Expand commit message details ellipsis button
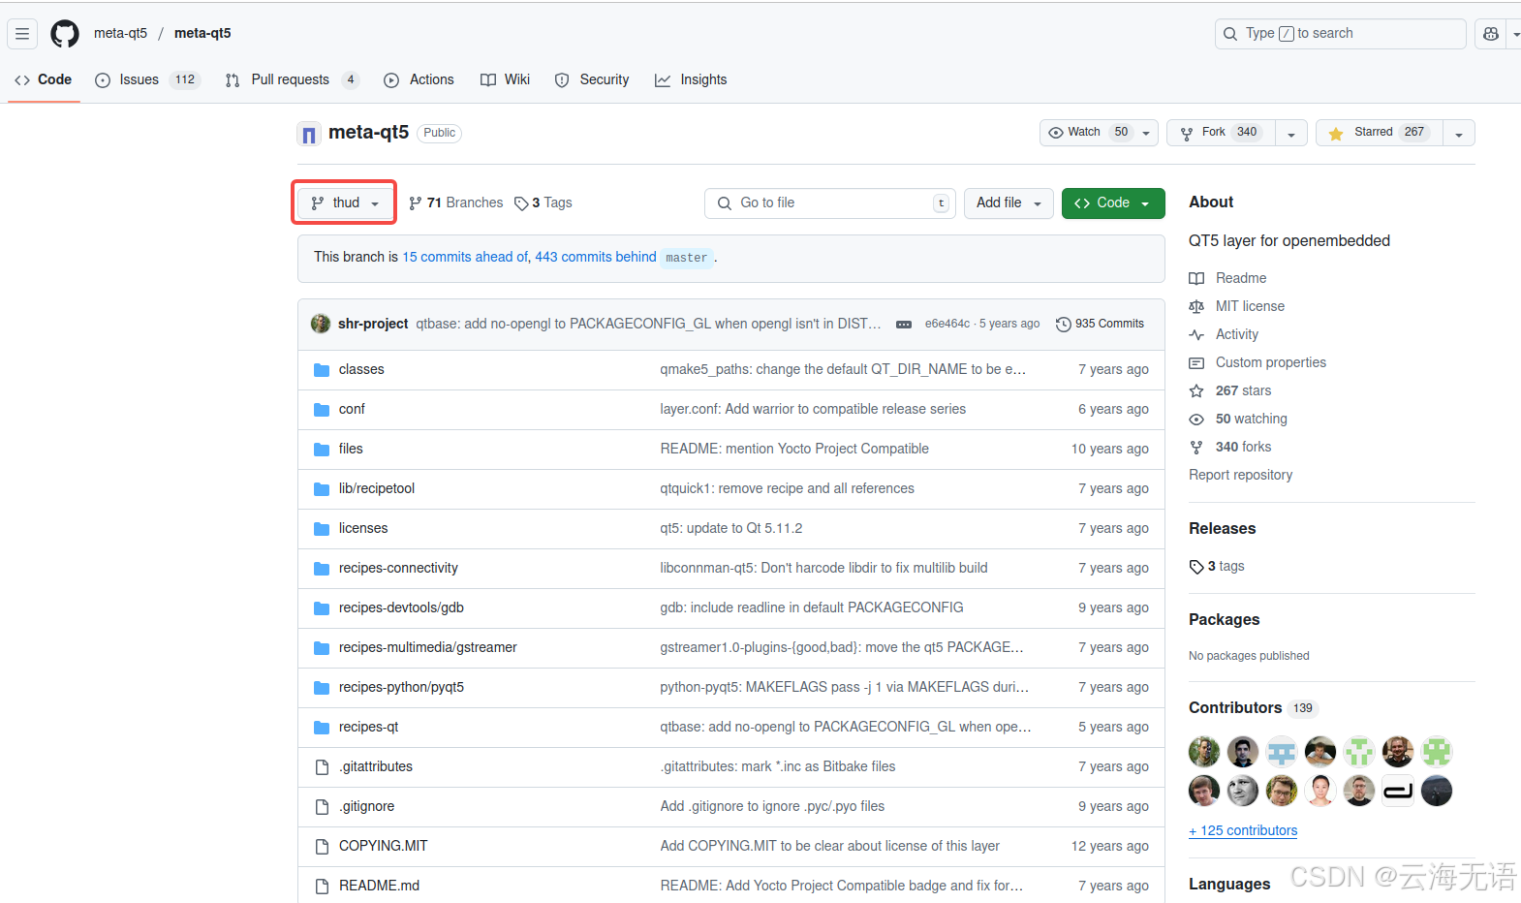The image size is (1521, 903). coord(904,325)
